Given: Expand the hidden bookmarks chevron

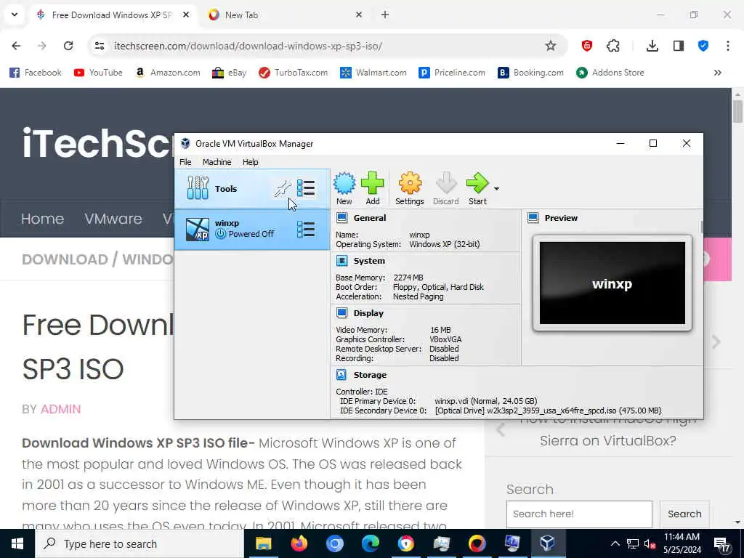Looking at the screenshot, I should click(717, 73).
